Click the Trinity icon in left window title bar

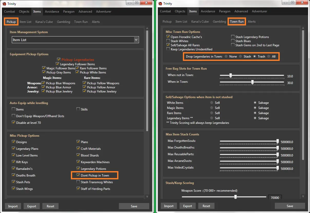pos(4,4)
